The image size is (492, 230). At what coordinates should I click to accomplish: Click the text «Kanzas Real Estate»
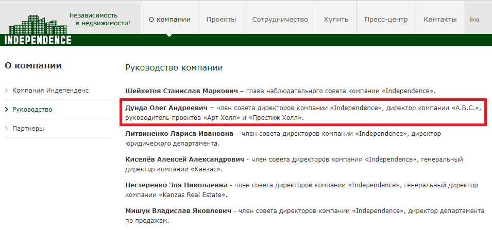tap(193, 195)
